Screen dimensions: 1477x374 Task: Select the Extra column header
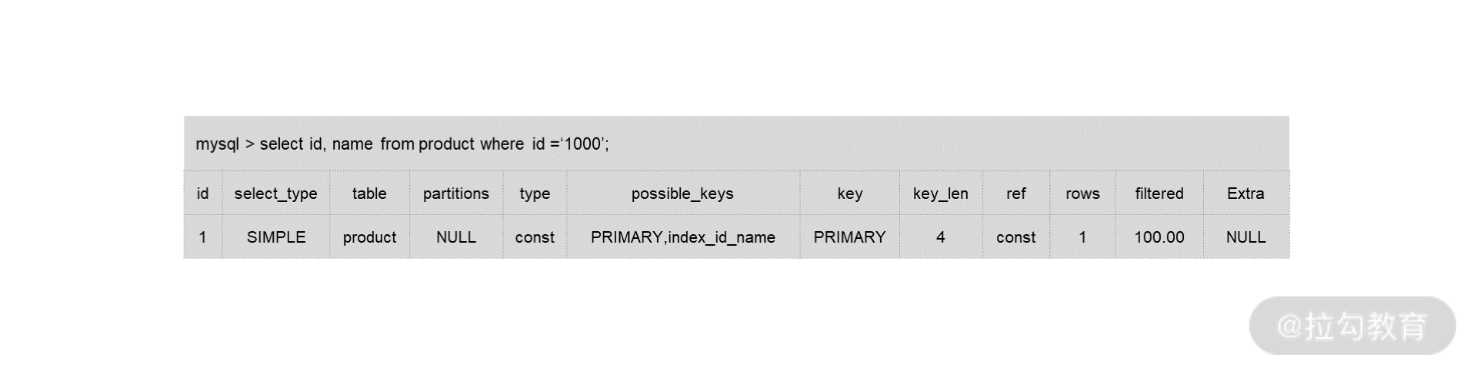point(1245,194)
